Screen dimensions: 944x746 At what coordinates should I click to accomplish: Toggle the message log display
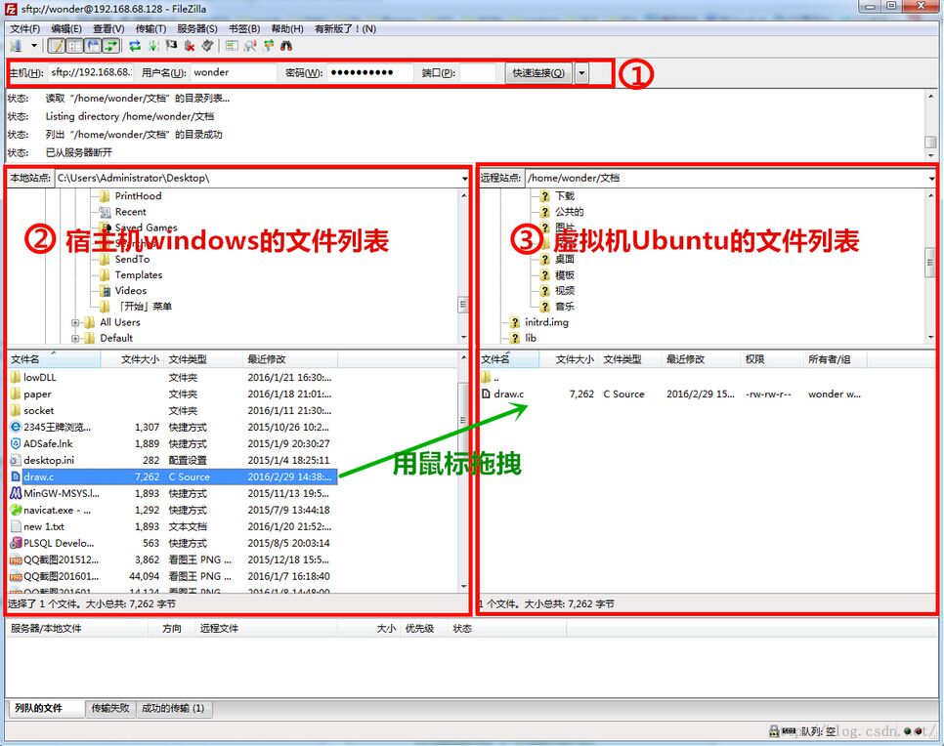[x=56, y=46]
